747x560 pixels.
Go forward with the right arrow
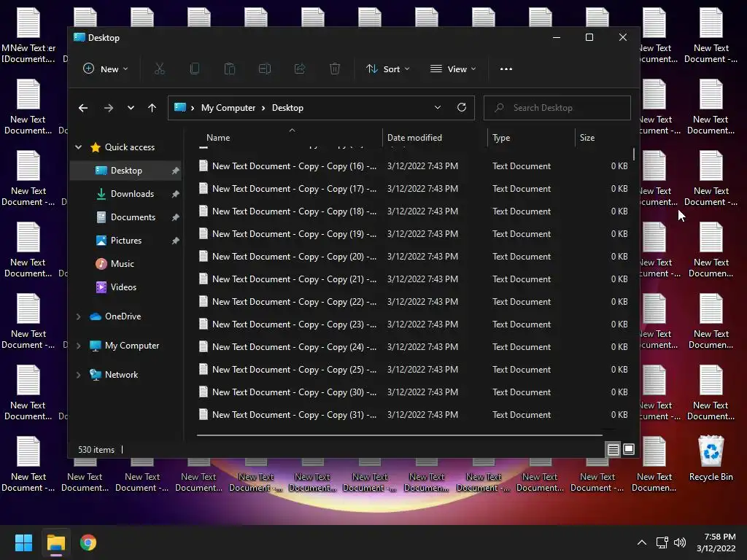point(109,108)
